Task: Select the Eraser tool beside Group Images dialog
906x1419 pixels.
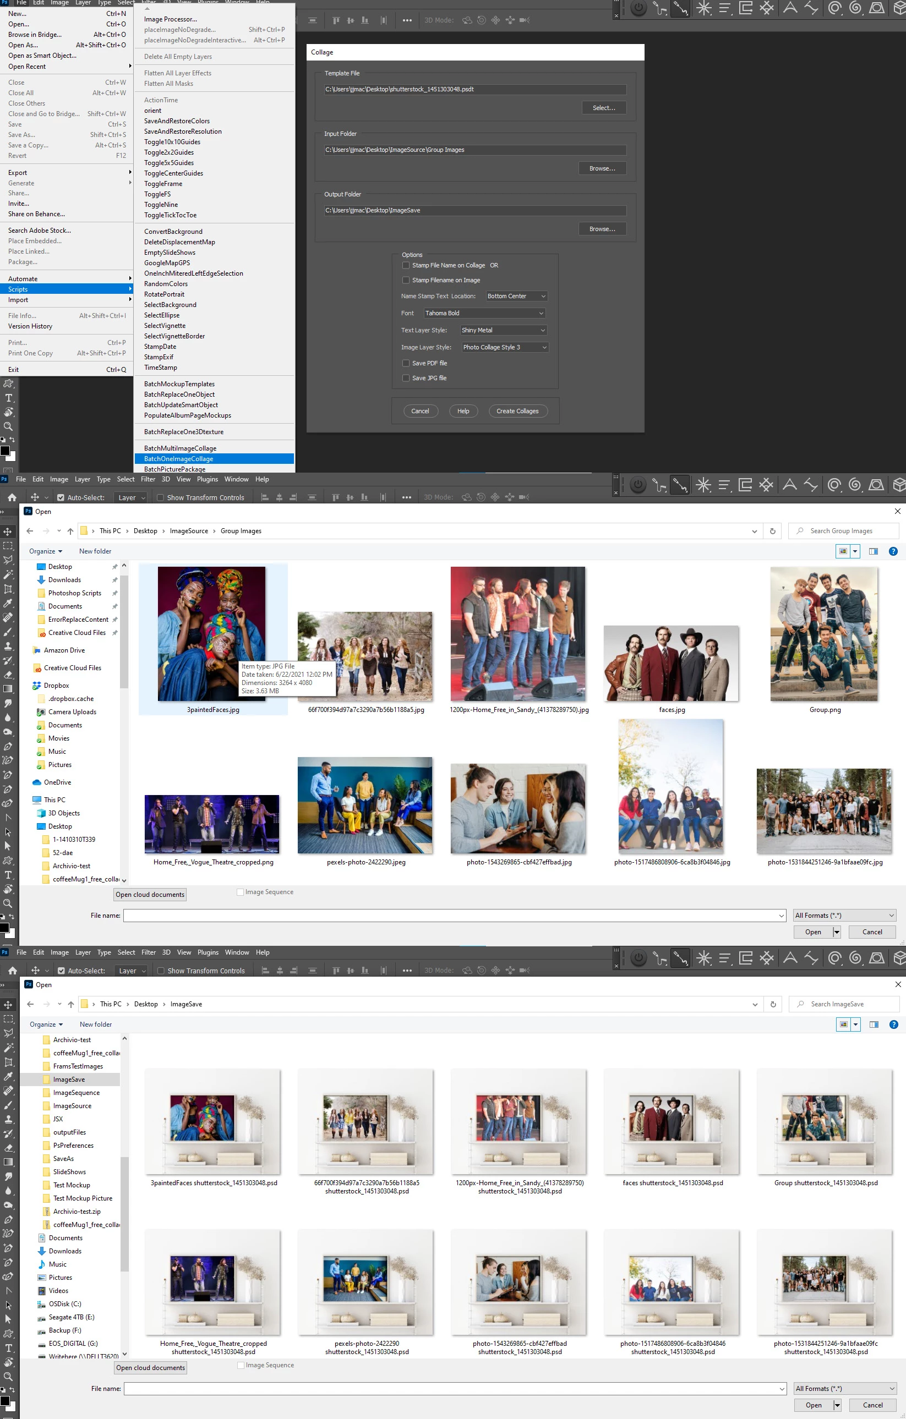Action: click(x=8, y=675)
